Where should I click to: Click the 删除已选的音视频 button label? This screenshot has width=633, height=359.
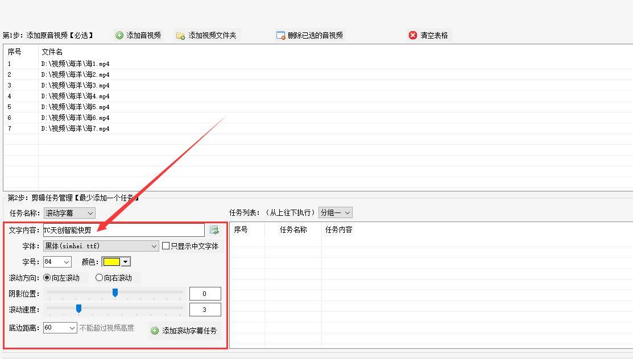coord(315,35)
